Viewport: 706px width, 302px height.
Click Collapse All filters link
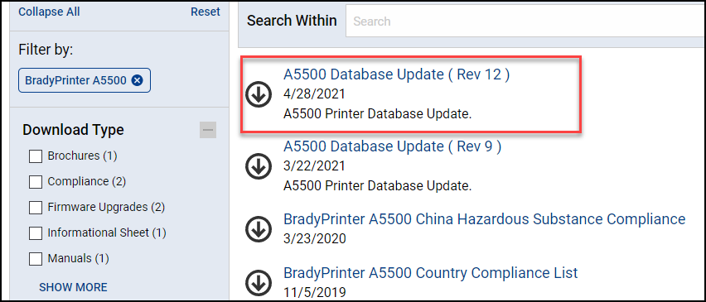pyautogui.click(x=49, y=12)
